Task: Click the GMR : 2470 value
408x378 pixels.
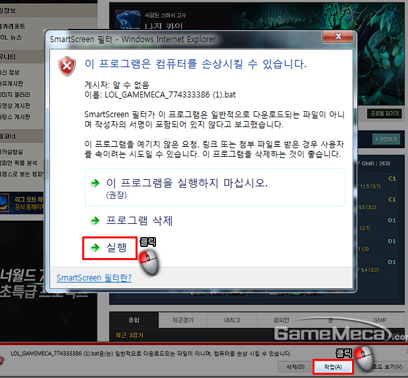Action: [376, 163]
